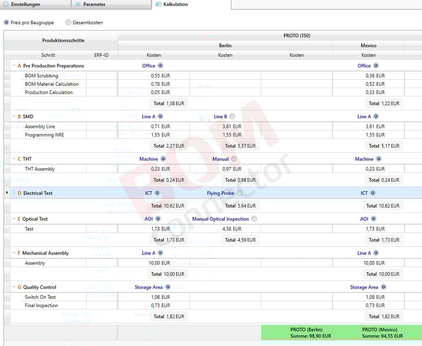Select the Gesamtkosten option
This screenshot has width=422, height=346.
(68, 22)
